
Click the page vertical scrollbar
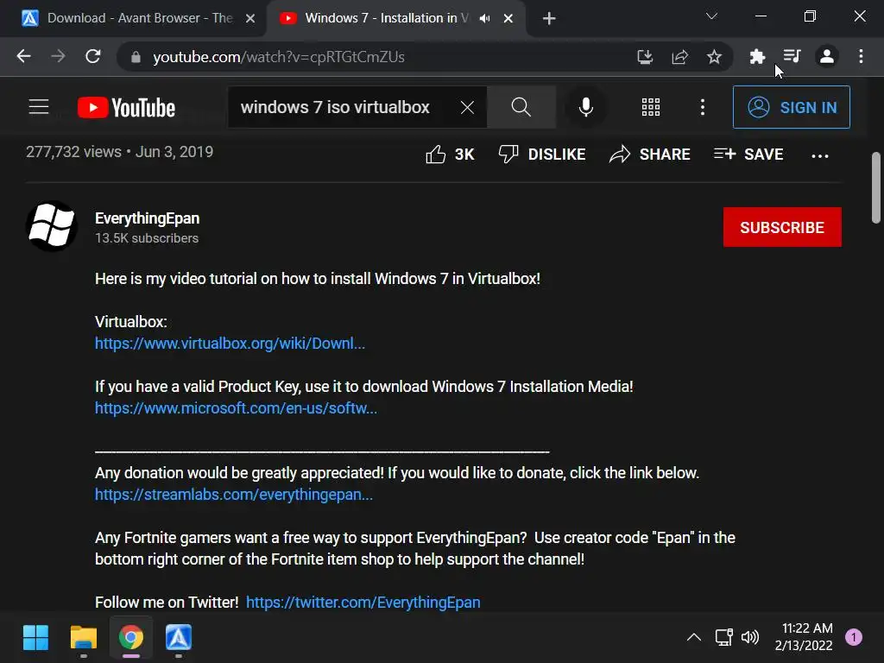coord(875,187)
